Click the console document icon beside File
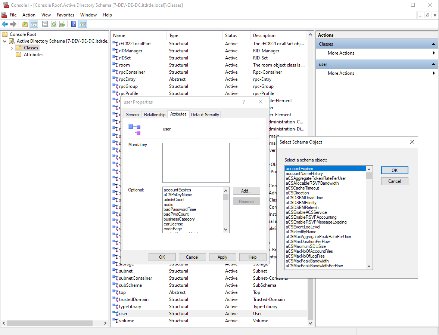 (x=4, y=15)
